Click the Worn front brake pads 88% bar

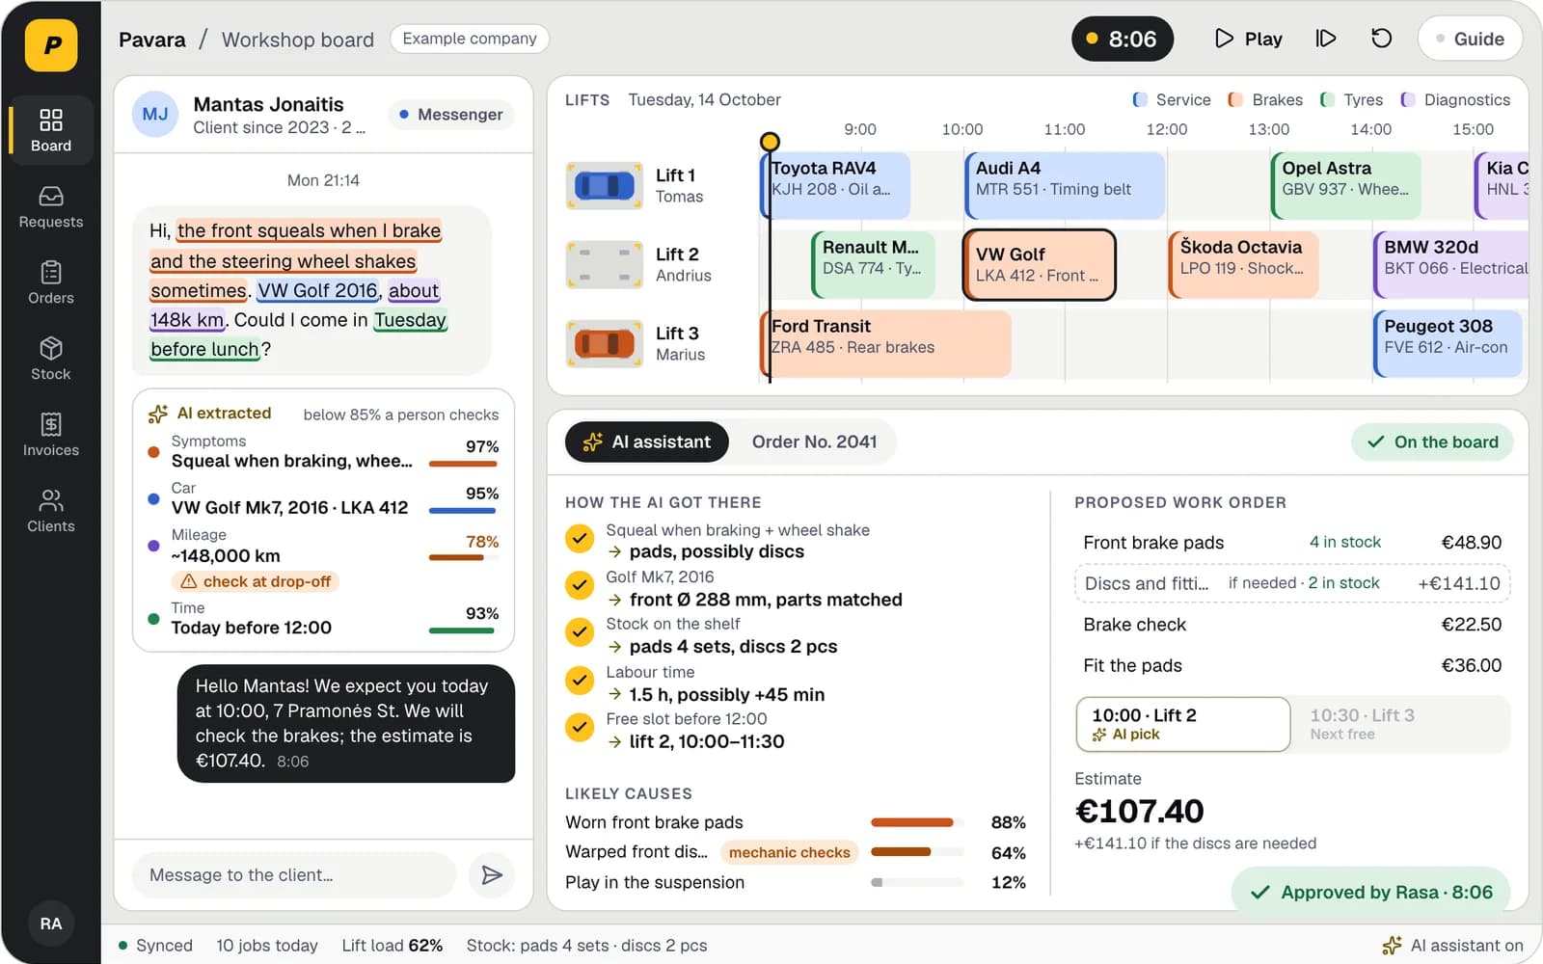(917, 822)
